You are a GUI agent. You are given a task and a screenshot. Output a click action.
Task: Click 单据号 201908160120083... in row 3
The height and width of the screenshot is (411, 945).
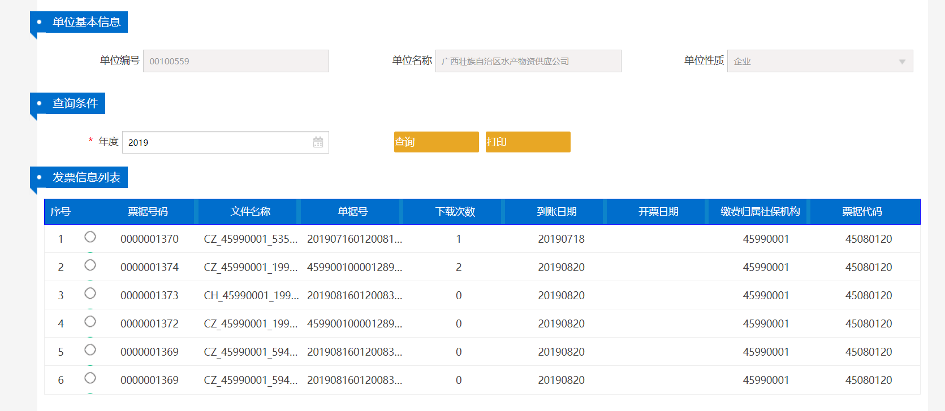pyautogui.click(x=355, y=295)
